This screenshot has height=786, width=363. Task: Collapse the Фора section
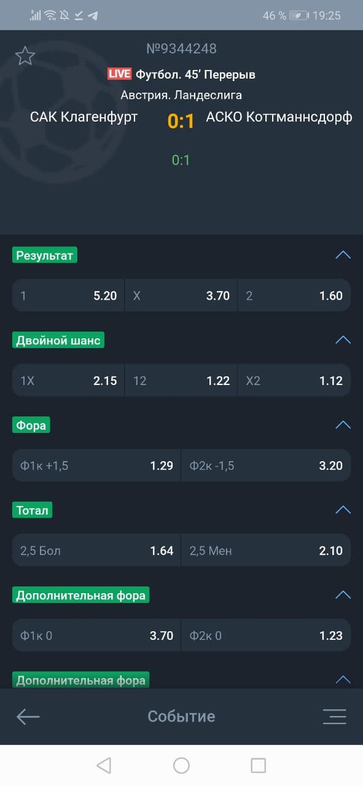[343, 425]
